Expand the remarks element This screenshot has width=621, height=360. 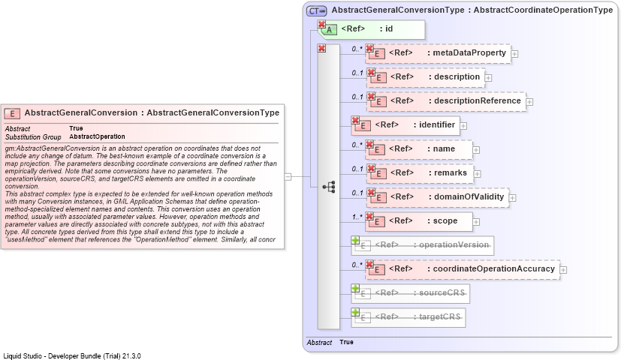click(x=478, y=174)
